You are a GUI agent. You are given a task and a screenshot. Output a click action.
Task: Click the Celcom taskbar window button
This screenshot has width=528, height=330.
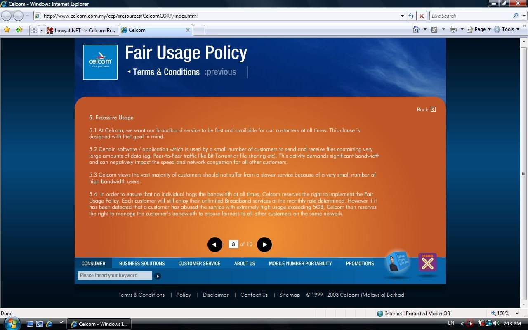[x=99, y=324]
